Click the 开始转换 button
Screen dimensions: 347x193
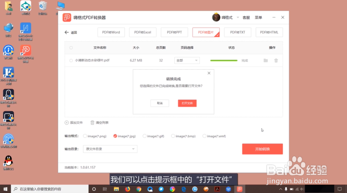(x=262, y=149)
